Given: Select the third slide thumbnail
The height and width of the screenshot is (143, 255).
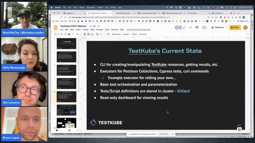Looking at the screenshot, I should (67, 70).
